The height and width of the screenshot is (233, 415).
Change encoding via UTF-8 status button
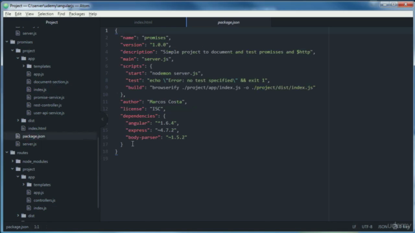367,227
